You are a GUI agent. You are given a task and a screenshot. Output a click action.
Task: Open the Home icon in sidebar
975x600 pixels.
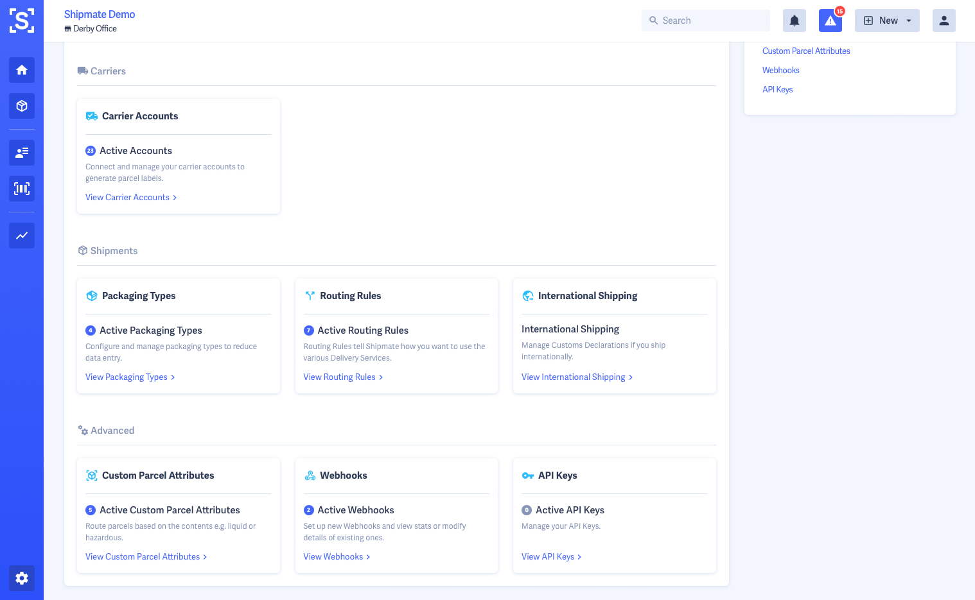coord(22,70)
